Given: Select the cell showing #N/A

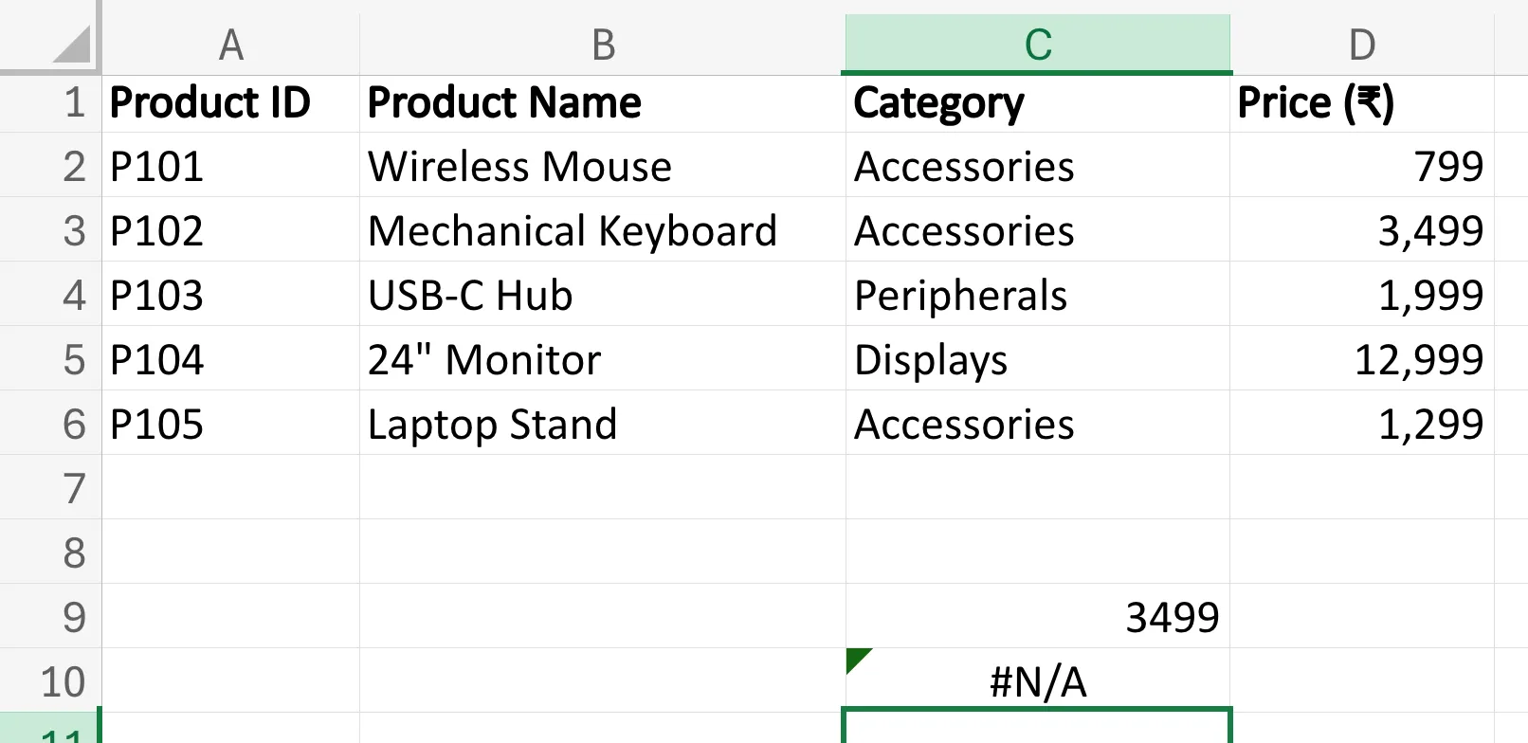Looking at the screenshot, I should tap(1037, 680).
